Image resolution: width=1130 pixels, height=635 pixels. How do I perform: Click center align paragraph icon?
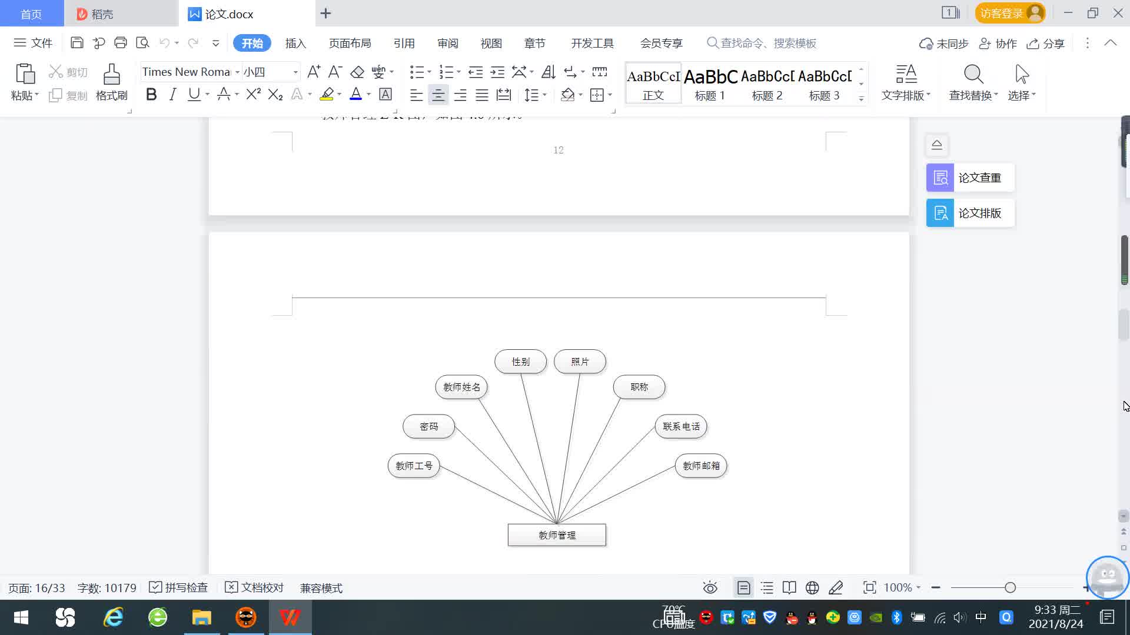(438, 95)
